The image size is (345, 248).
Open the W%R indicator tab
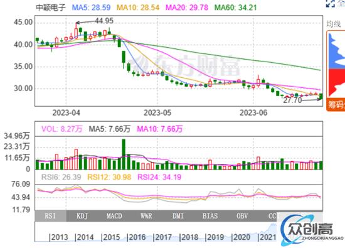pos(146,216)
